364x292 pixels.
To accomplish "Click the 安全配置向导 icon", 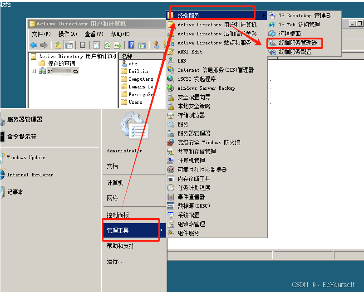I will click(x=171, y=97).
